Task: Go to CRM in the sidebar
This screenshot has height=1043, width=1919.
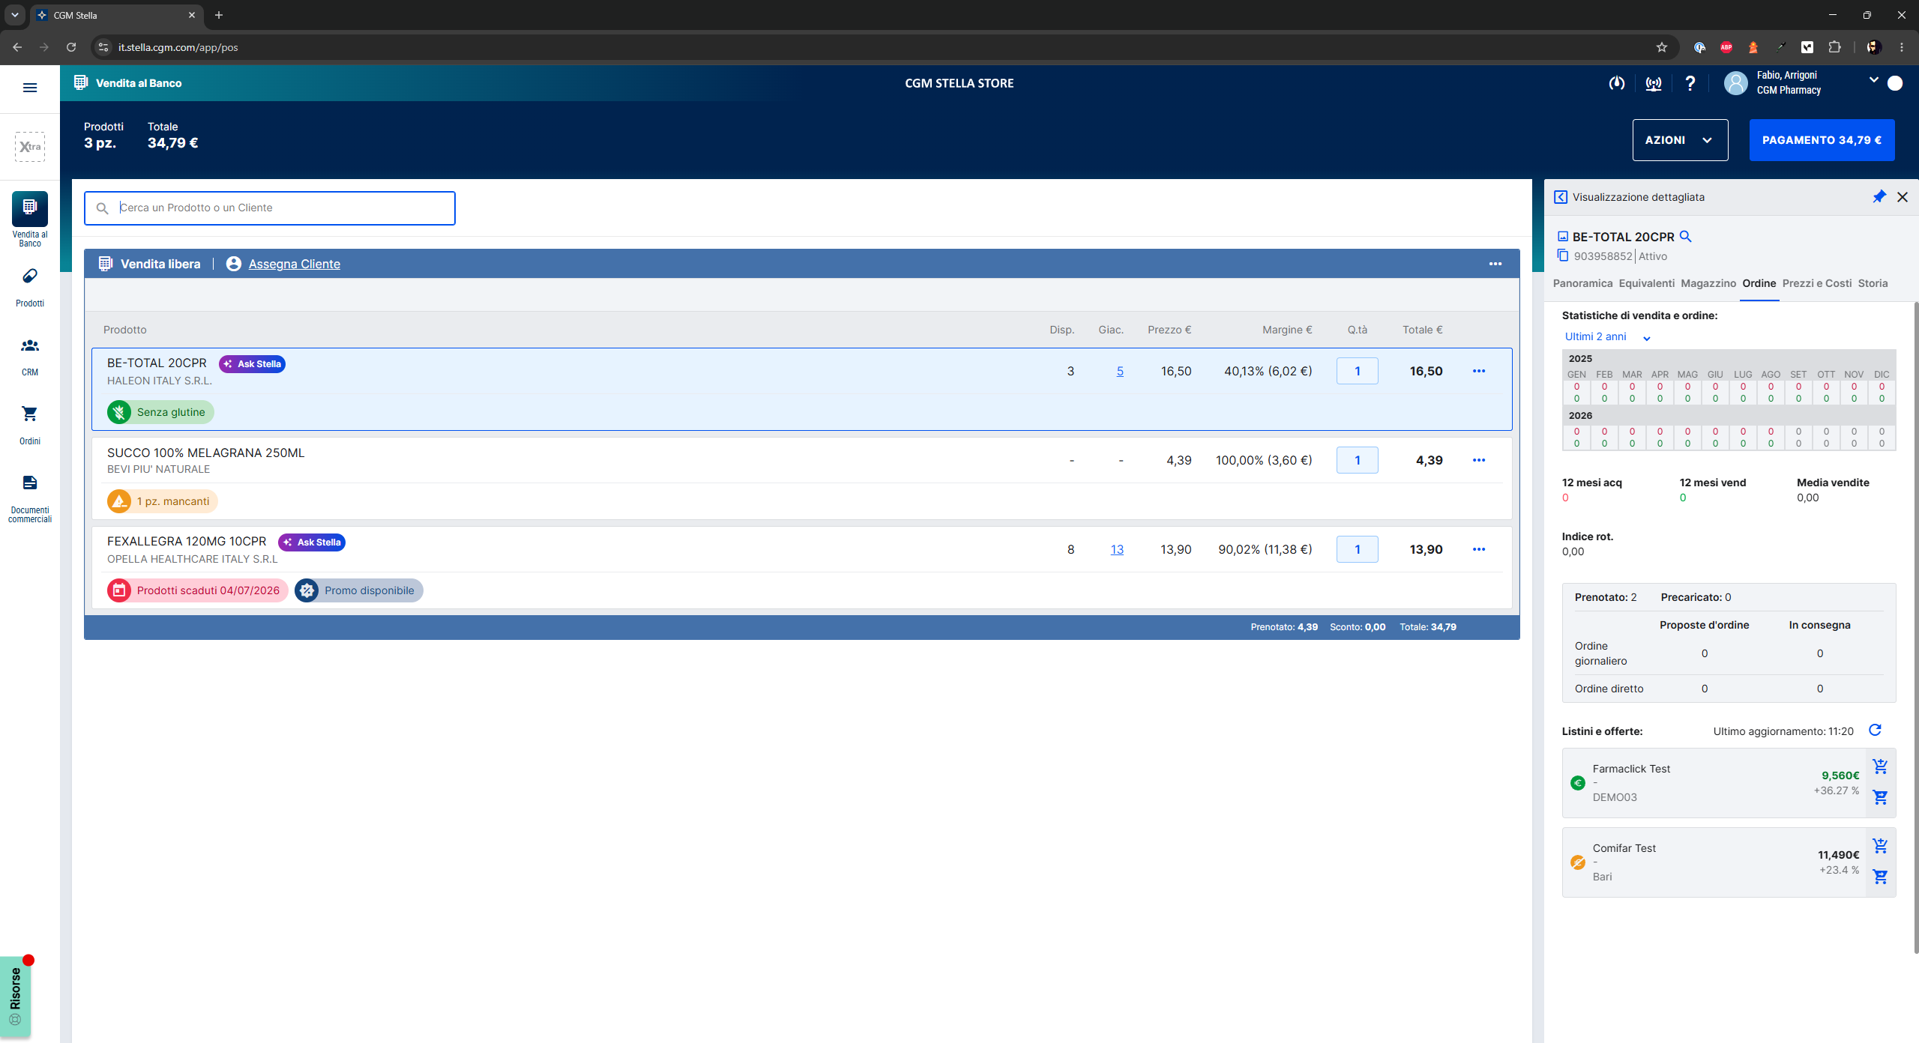Action: 30,356
